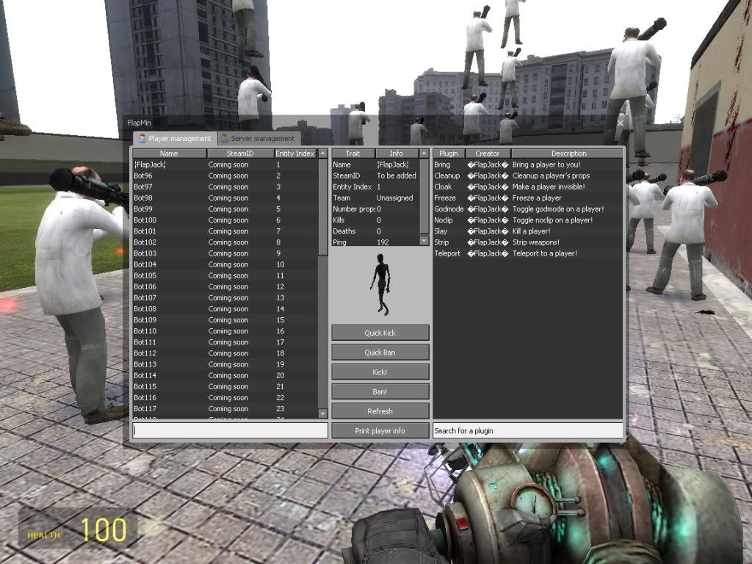
Task: Click the trait list scroll up arrow
Action: coord(424,153)
